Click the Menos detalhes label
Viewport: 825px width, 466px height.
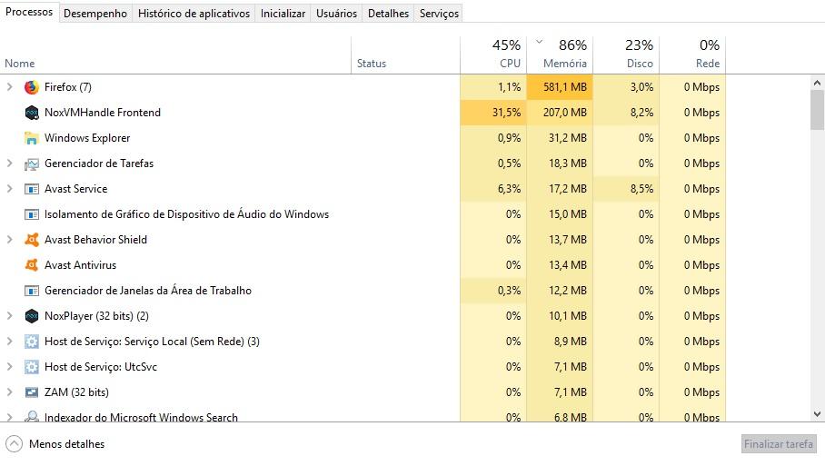coord(67,444)
